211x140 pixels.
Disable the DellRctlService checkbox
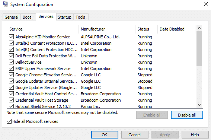coord(11,62)
